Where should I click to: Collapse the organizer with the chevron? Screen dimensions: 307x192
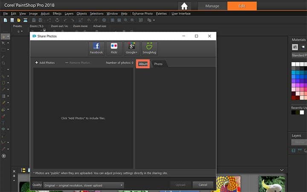(x=282, y=170)
